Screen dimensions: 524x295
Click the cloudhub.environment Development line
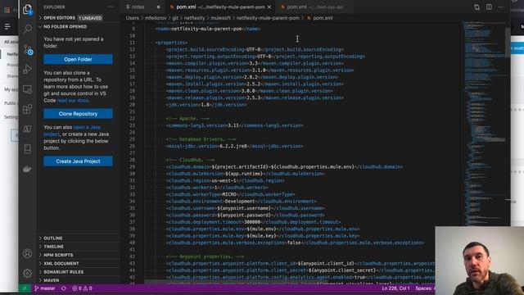(242, 202)
